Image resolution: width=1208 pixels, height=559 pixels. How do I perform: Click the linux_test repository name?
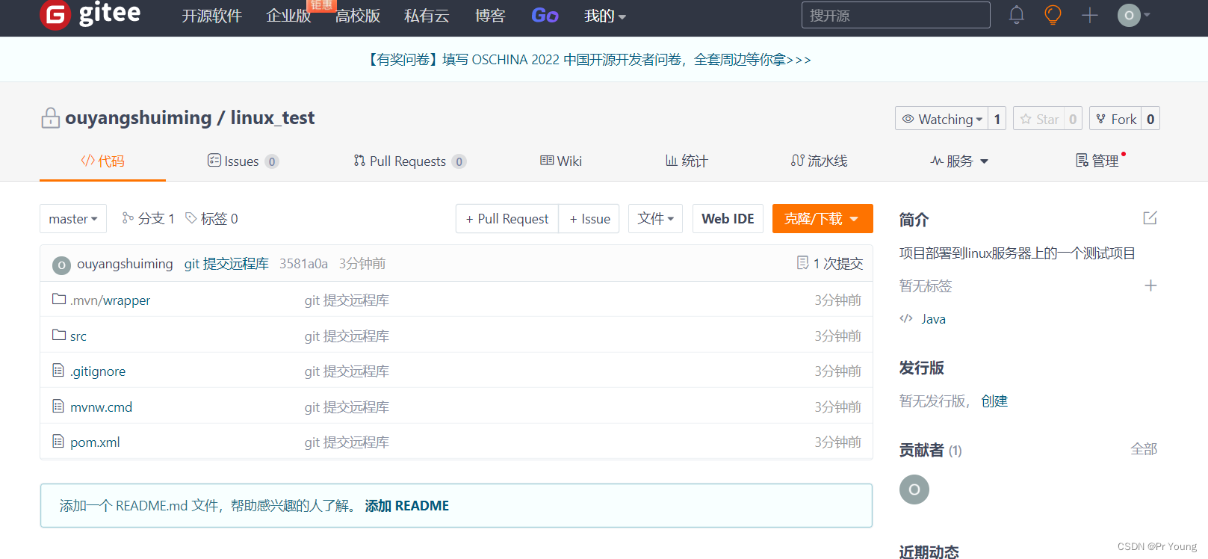tap(273, 118)
